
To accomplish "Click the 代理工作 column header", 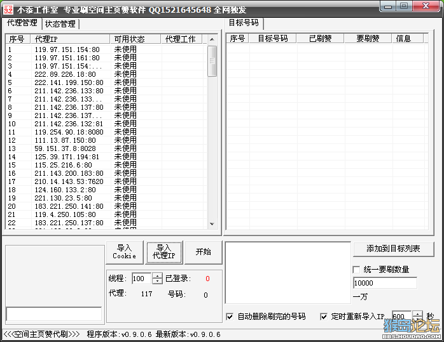I will [x=182, y=39].
